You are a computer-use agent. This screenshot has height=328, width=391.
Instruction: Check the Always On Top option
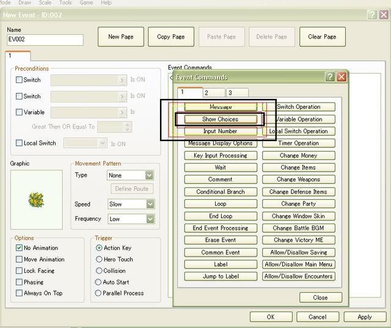coord(19,293)
